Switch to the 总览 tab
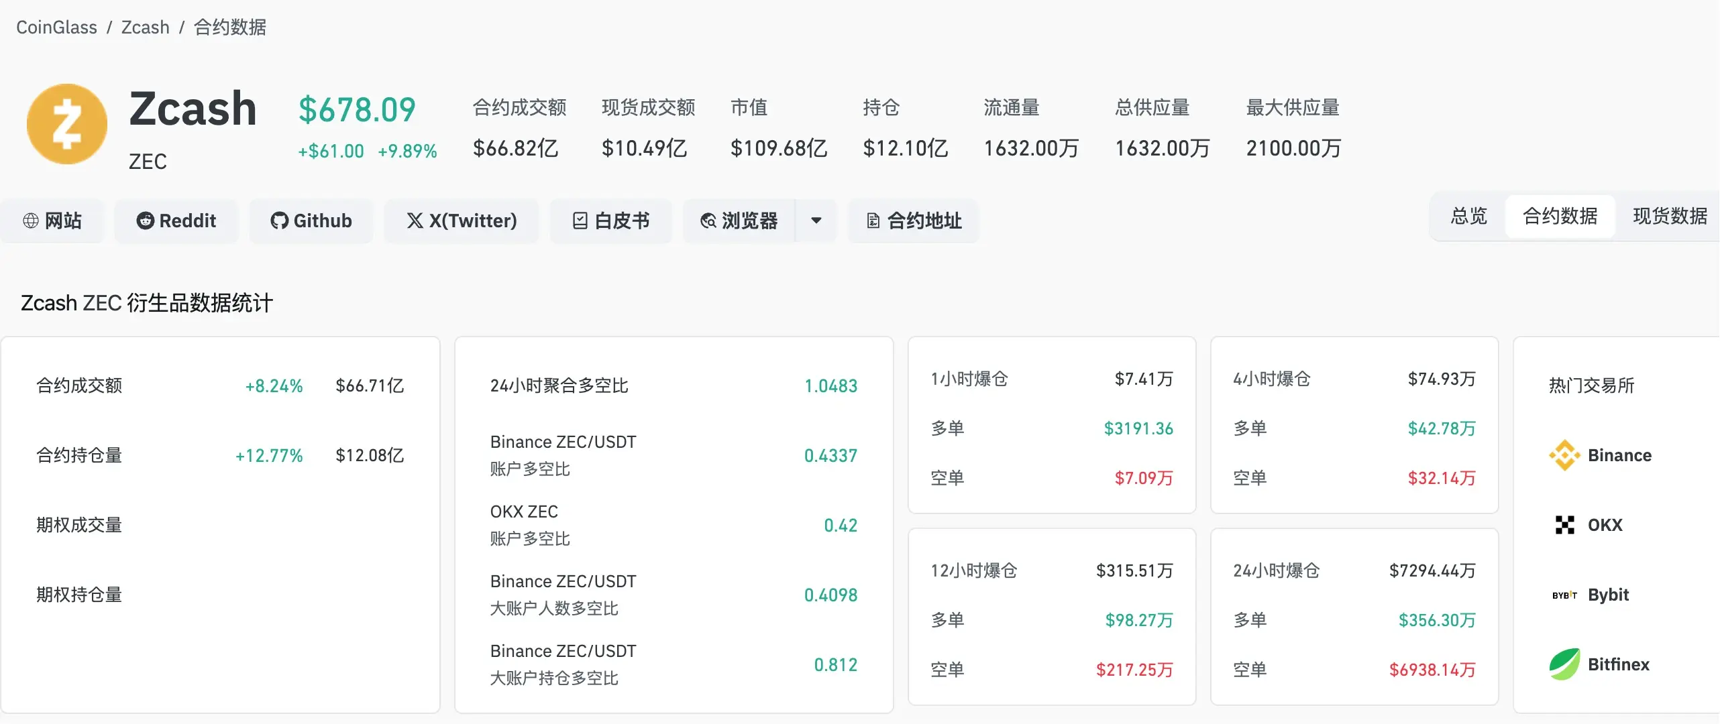The height and width of the screenshot is (724, 1720). tap(1468, 216)
